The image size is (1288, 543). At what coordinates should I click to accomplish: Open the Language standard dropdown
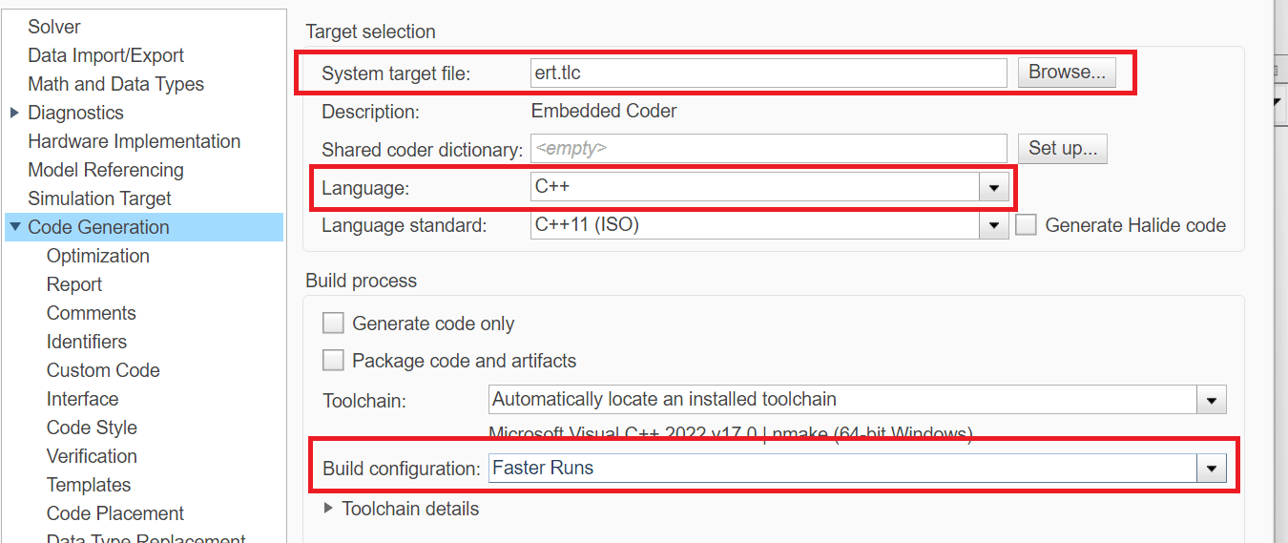coord(993,226)
